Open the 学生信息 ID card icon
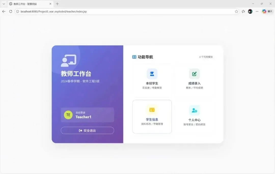Viewport: 275px width, 174px height. click(x=152, y=110)
